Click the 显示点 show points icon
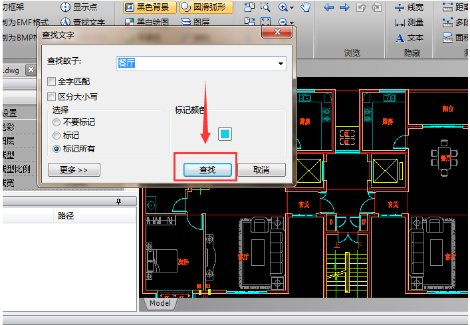 pos(66,7)
